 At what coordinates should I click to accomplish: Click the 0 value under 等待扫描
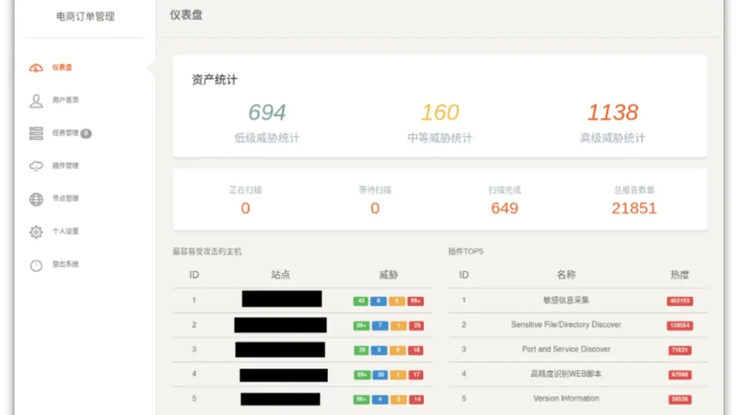tap(375, 208)
